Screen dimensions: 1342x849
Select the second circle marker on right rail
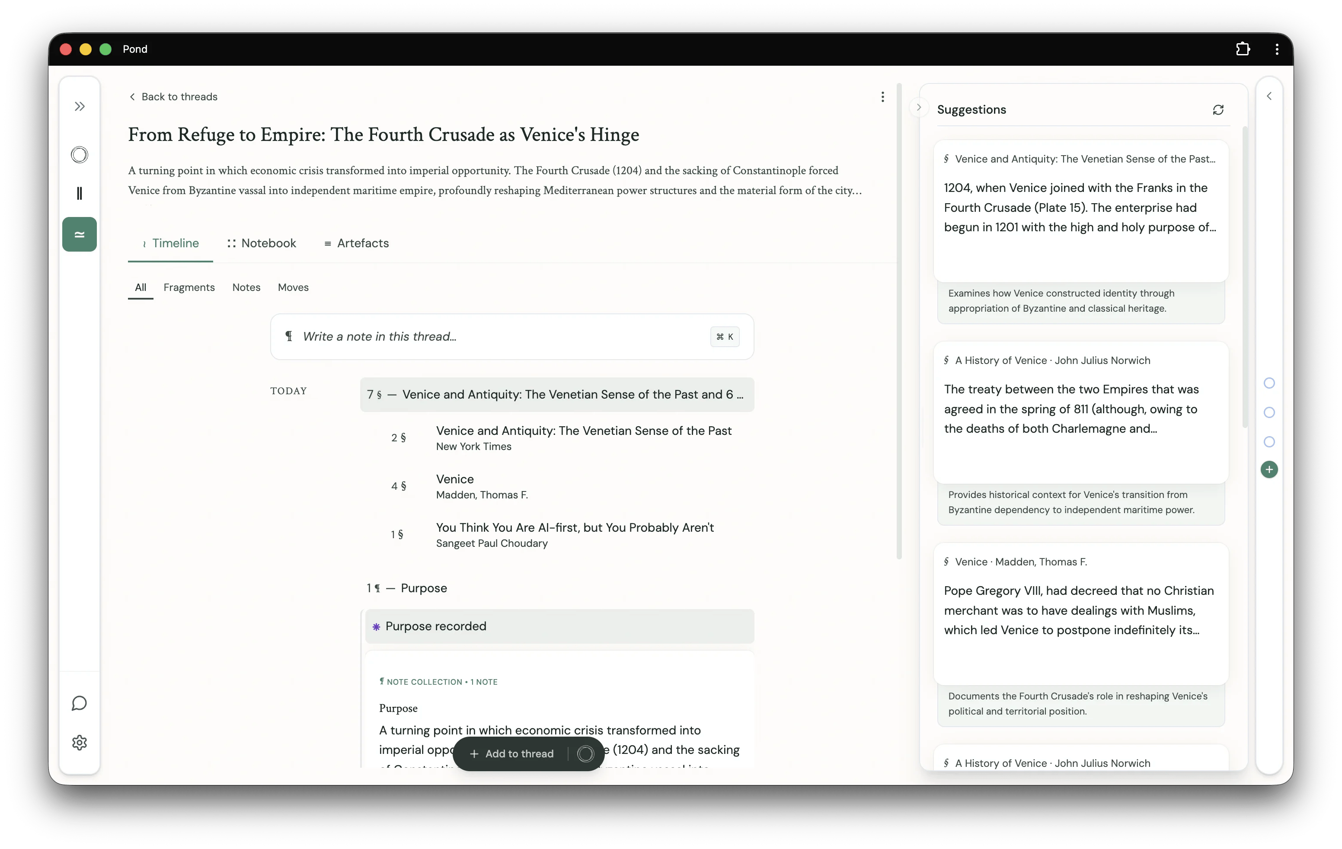point(1269,412)
